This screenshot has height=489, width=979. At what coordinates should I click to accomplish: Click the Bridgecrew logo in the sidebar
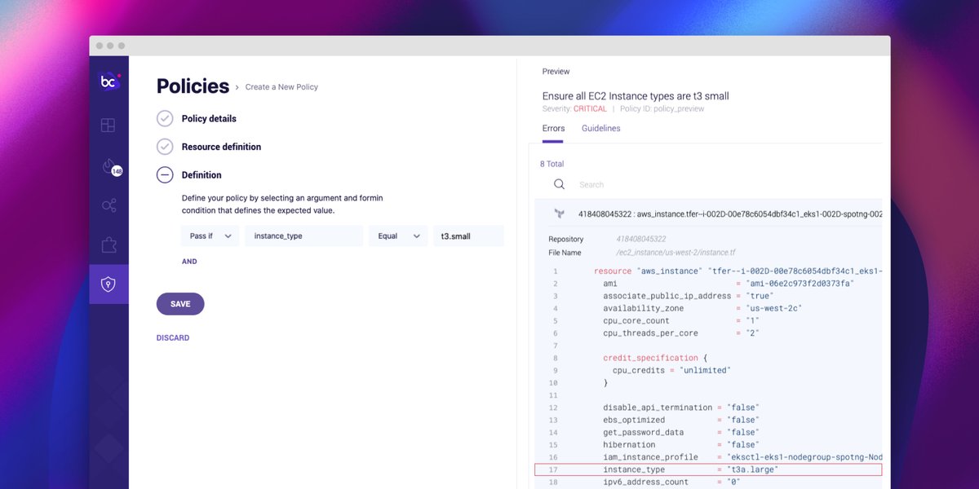[109, 81]
